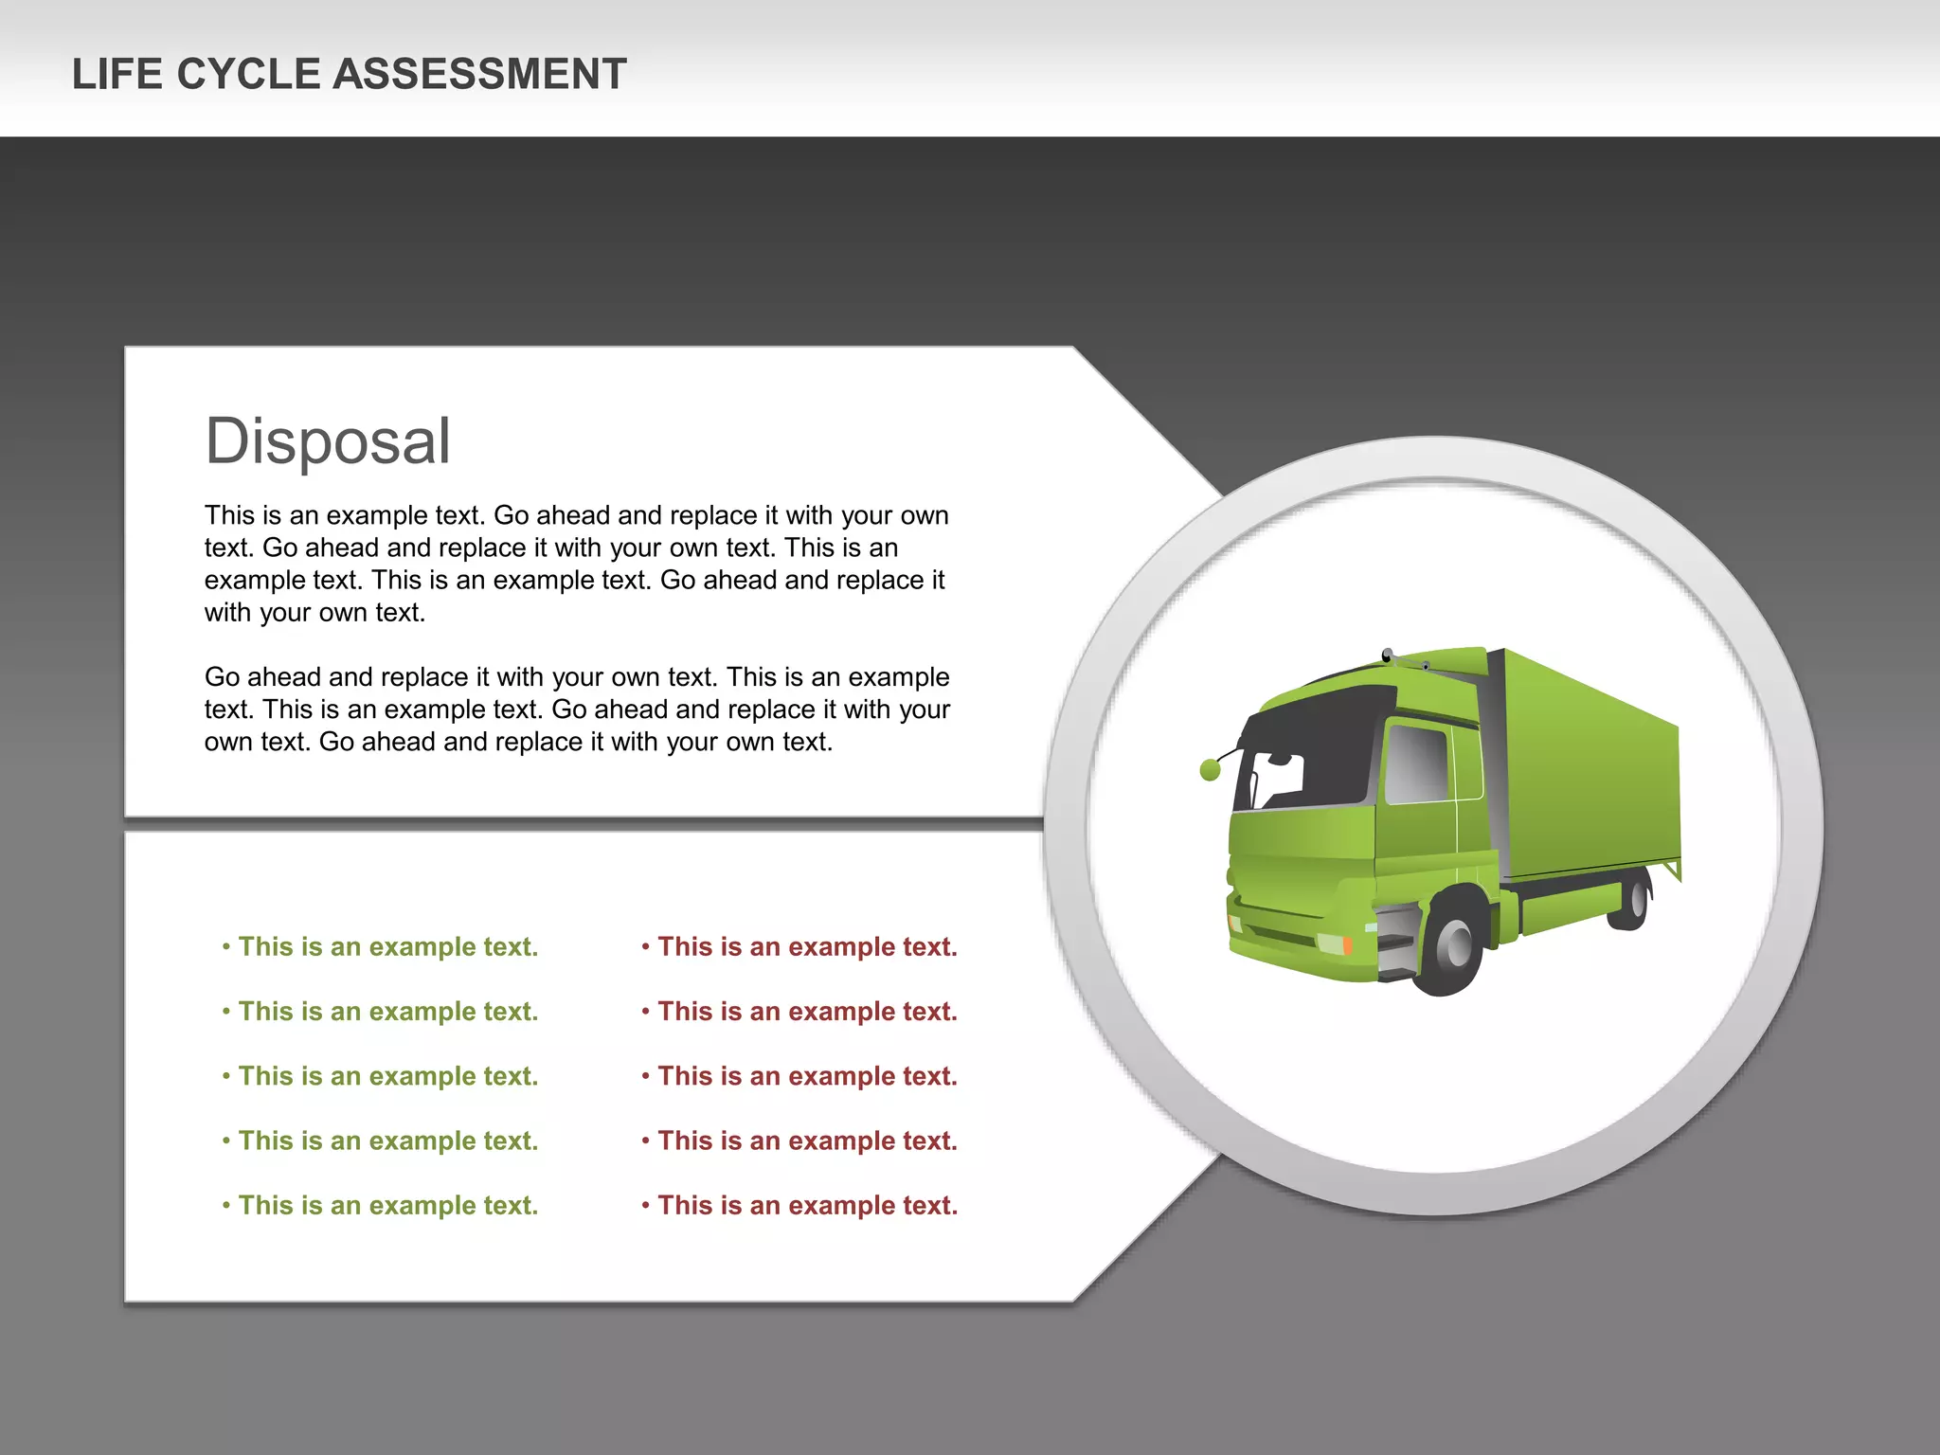Select the LIFE CYCLE ASSESSMENT title

pyautogui.click(x=349, y=74)
